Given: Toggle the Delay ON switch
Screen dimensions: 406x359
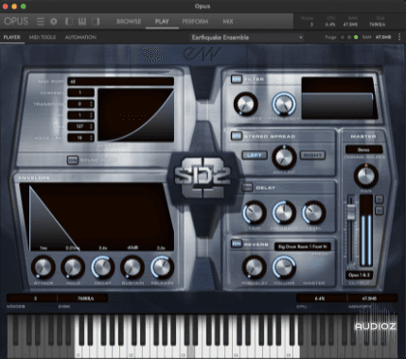Looking at the screenshot, I should coord(247,187).
